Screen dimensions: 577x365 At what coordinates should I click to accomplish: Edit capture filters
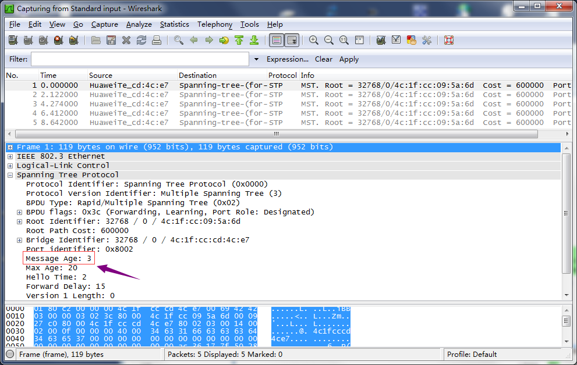tap(381, 40)
